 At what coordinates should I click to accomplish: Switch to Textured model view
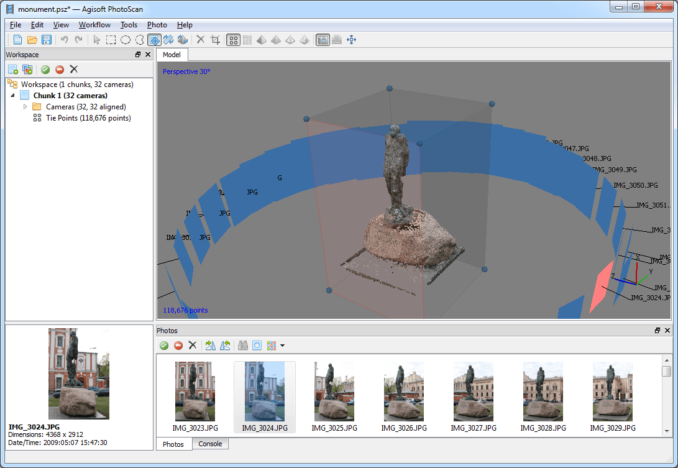tap(305, 40)
